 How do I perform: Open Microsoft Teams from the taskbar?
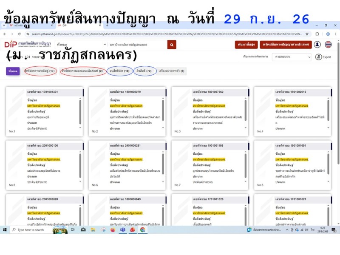tap(123, 229)
